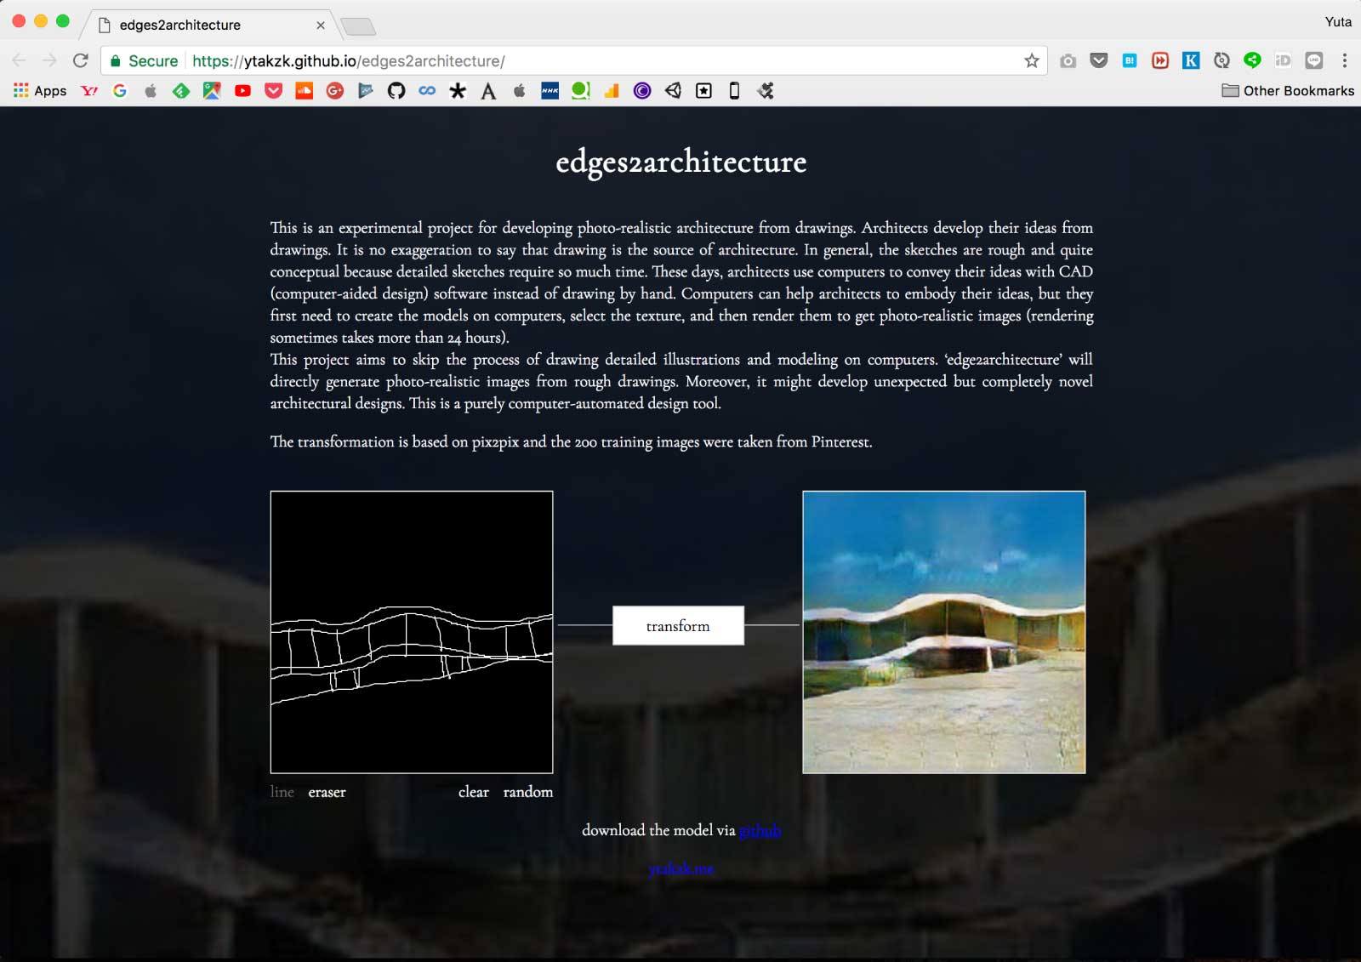Click the blue K extension icon
1361x962 pixels.
click(1191, 60)
